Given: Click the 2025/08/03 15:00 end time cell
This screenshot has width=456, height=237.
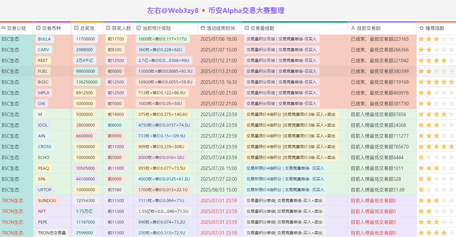Looking at the screenshot, I should (x=219, y=190).
